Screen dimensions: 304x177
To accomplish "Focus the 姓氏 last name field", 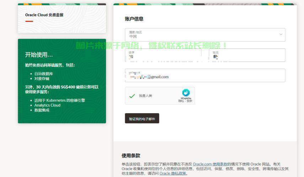I will [247, 55].
